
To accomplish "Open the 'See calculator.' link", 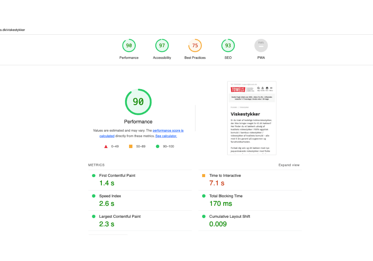I will click(166, 136).
